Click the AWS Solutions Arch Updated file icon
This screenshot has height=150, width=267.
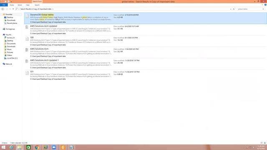(27, 27)
